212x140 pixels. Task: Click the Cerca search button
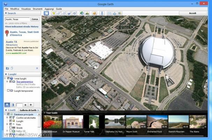[35, 19]
